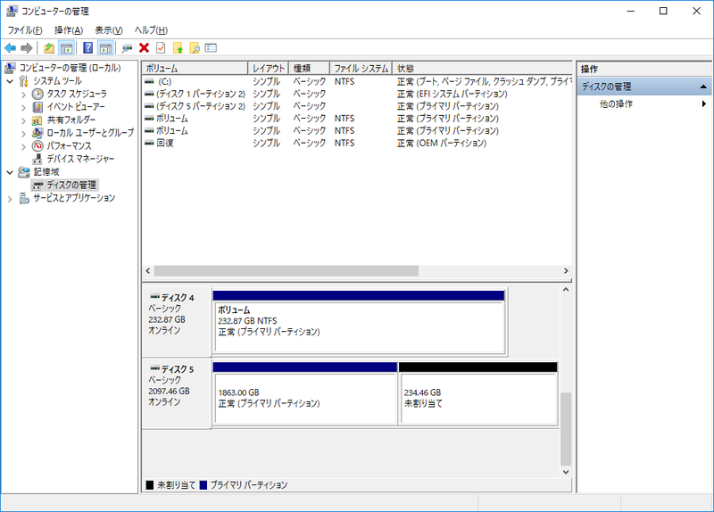Open the ファイル(F) menu

25,30
